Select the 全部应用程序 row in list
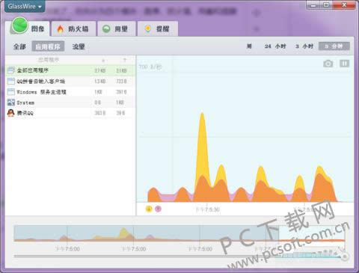The width and height of the screenshot is (359, 273). tap(70, 70)
